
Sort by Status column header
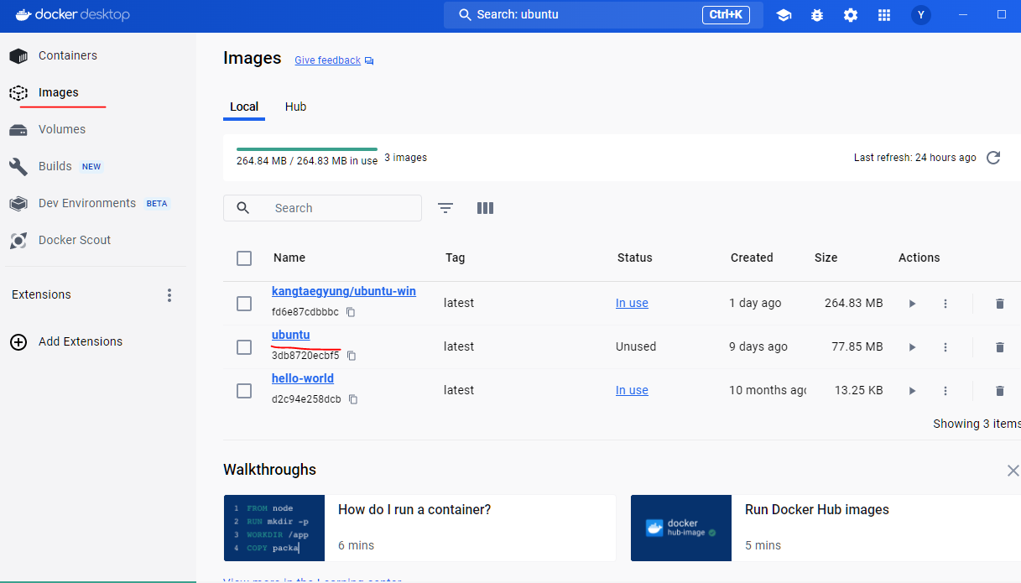click(634, 258)
